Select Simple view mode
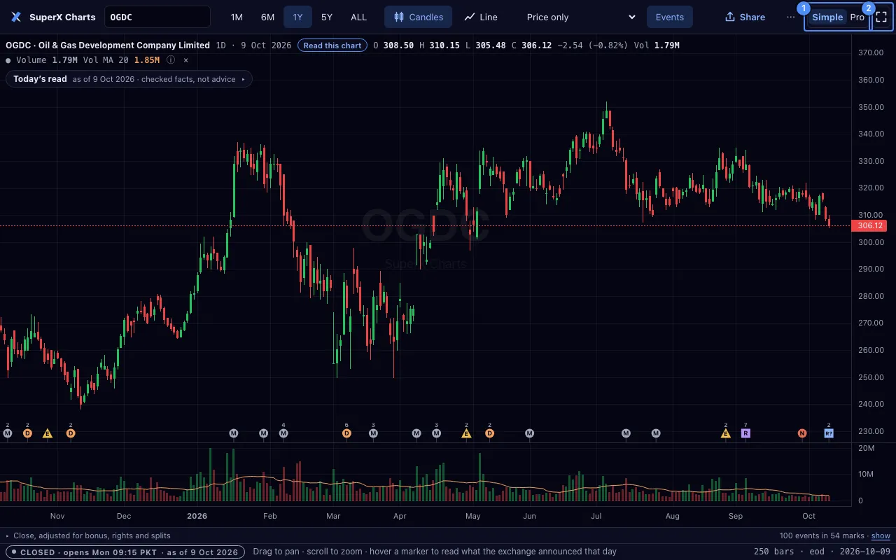 827,17
